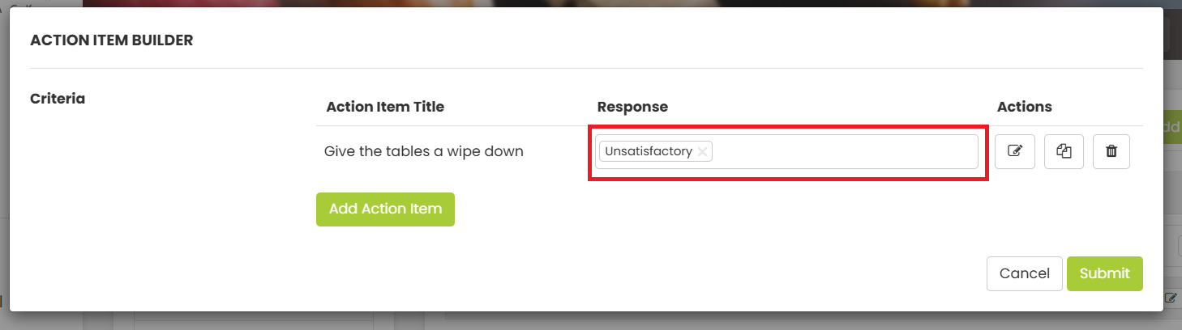Edit the wipe down action item
Image resolution: width=1182 pixels, height=330 pixels.
[x=1015, y=151]
